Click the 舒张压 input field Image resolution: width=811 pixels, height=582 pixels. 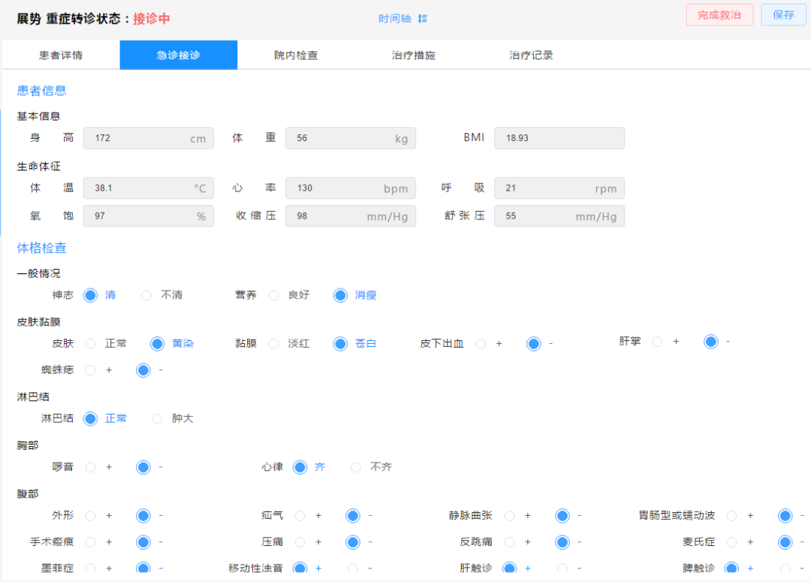[x=559, y=216]
